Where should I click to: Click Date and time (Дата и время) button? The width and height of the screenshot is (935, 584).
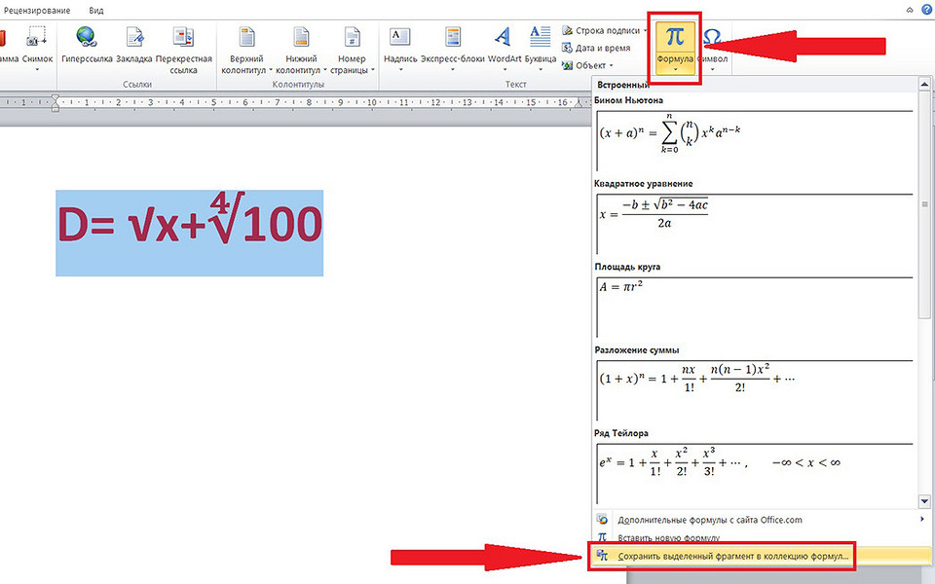click(x=604, y=48)
